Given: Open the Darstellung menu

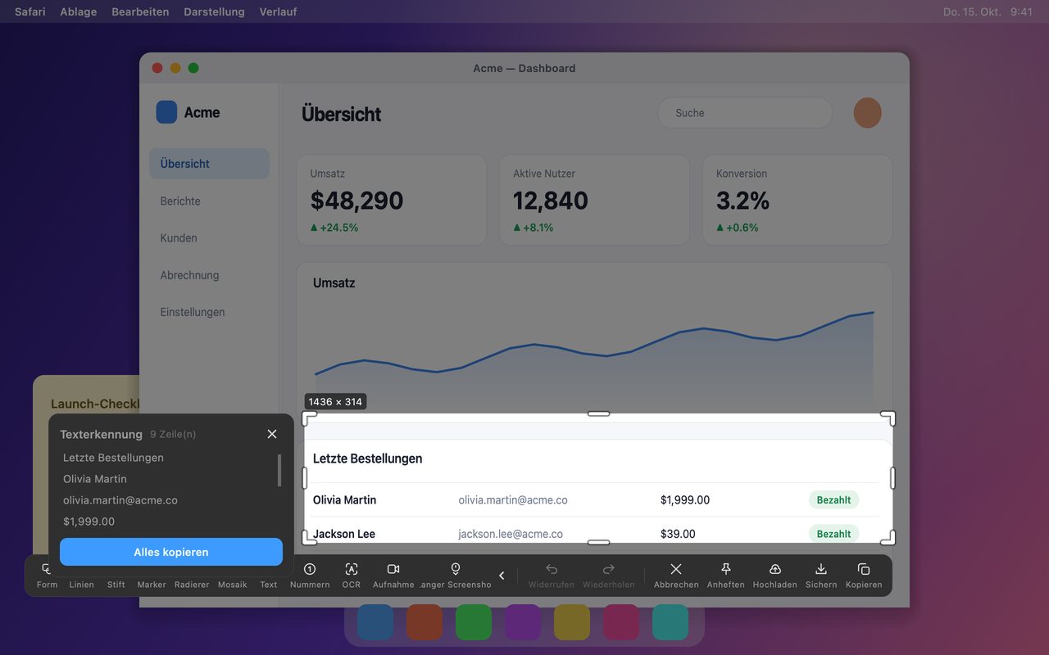Looking at the screenshot, I should 214,11.
